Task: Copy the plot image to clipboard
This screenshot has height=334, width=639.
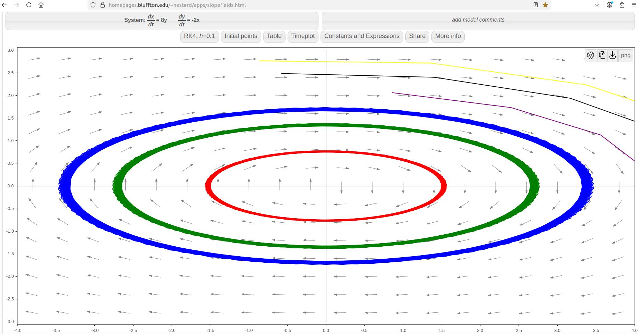Action: pyautogui.click(x=602, y=55)
